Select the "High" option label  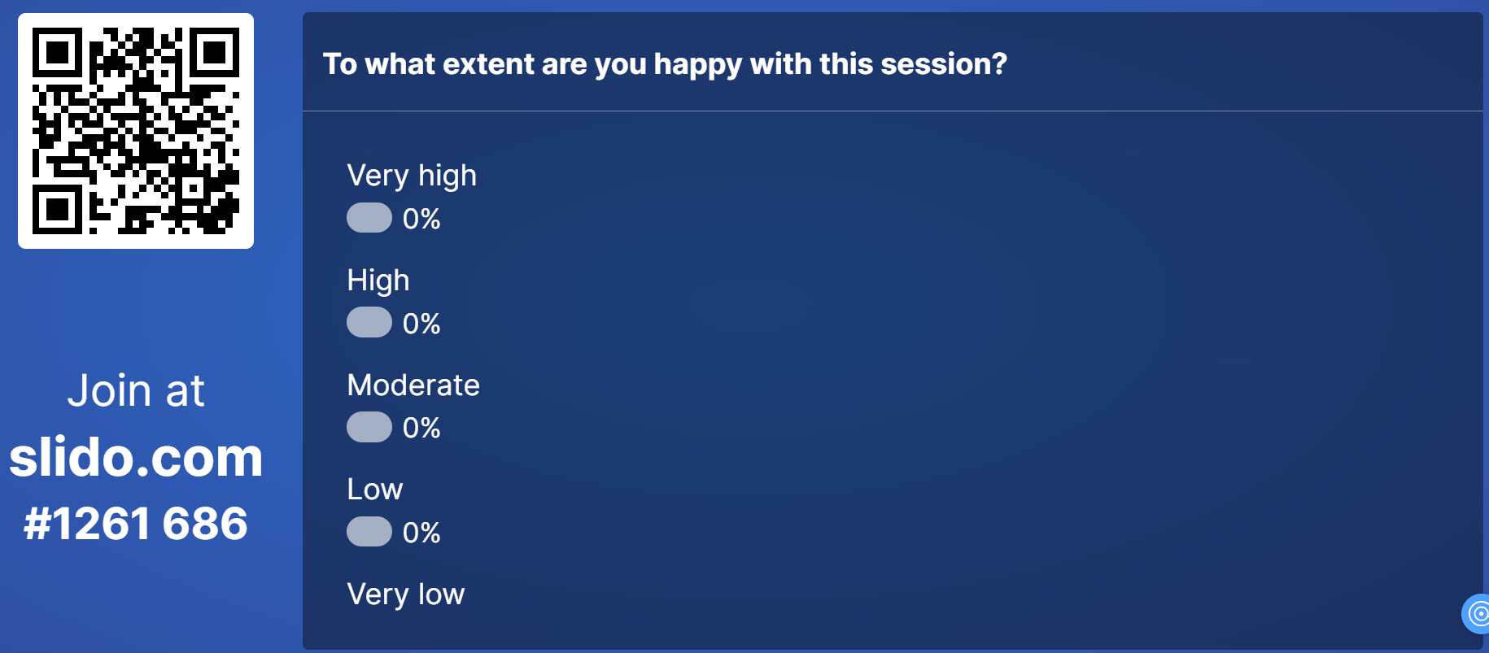(378, 281)
